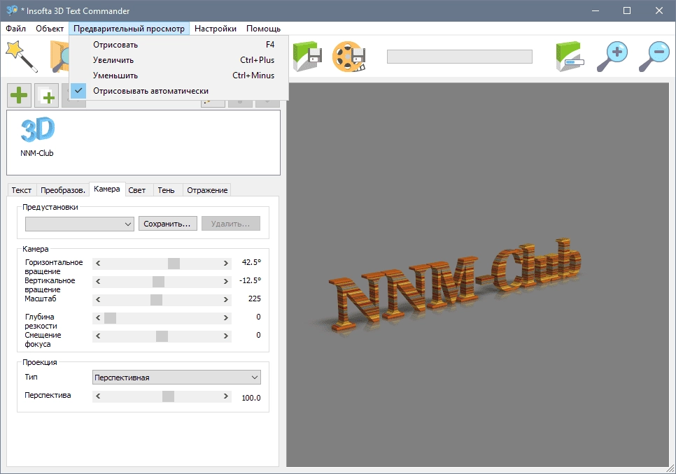This screenshot has height=474, width=676.
Task: Click the -12.5° vertical rotation value
Action: tap(250, 280)
